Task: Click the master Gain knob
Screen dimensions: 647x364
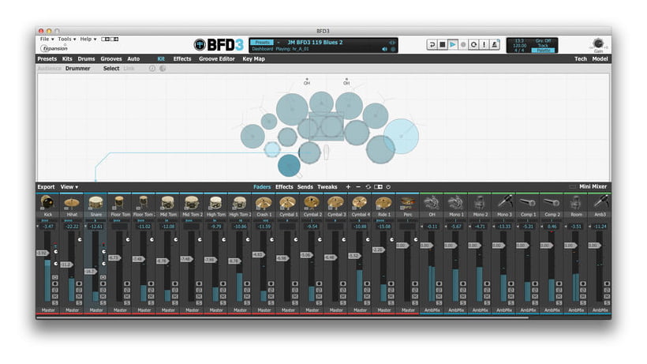Action: tap(598, 43)
